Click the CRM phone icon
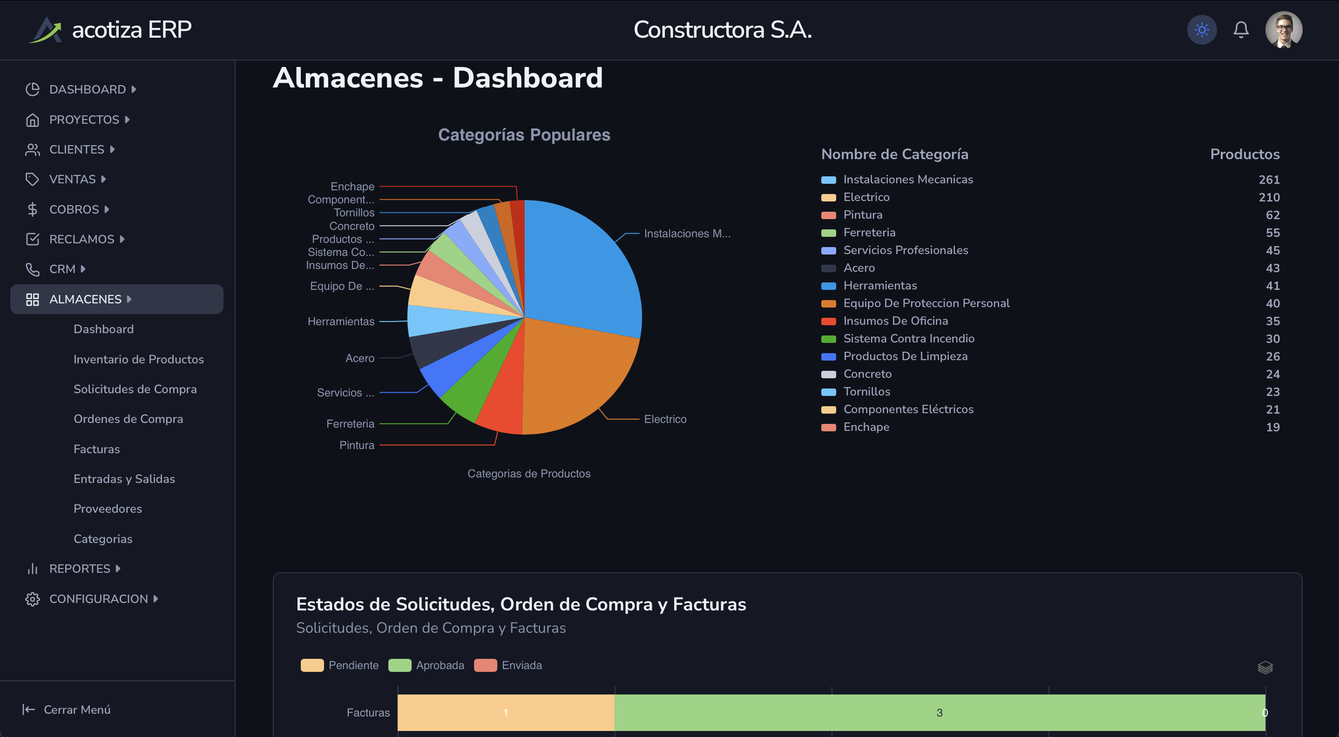The height and width of the screenshot is (737, 1339). 32,269
